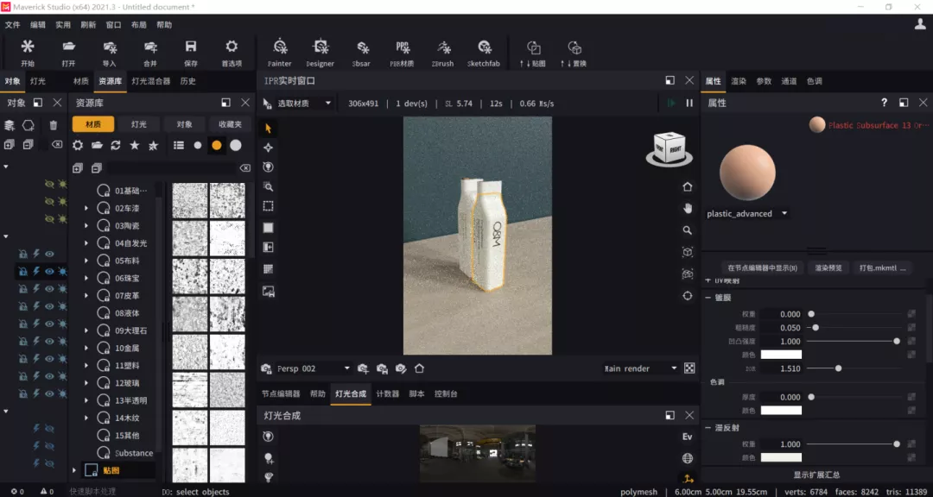Viewport: 933px width, 497px height.
Task: Click the trash delete icon in 对象 panel
Action: pos(53,125)
